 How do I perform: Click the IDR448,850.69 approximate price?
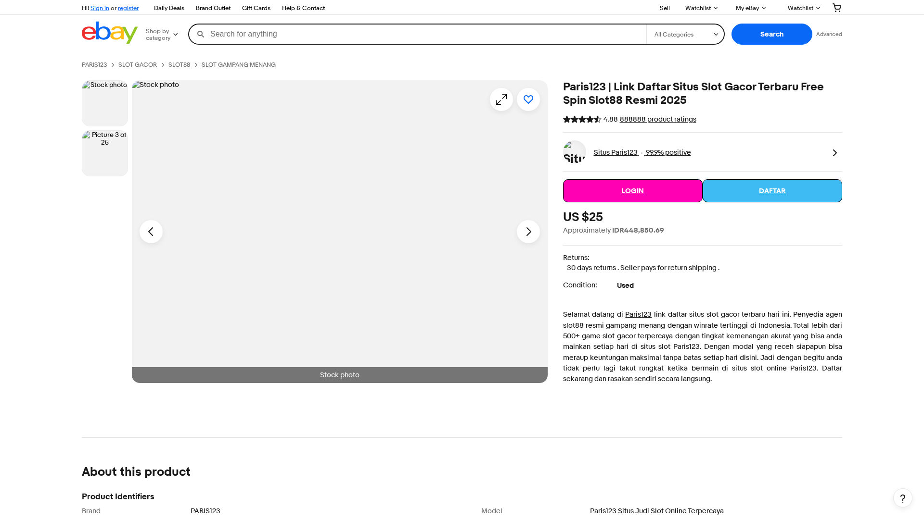638,230
